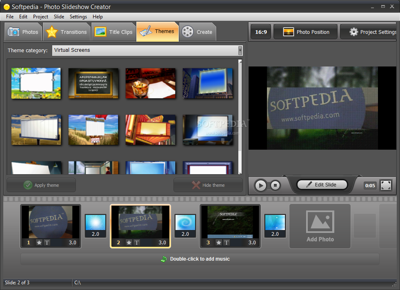Open the Title Clips tab
The width and height of the screenshot is (400, 290).
(x=113, y=32)
